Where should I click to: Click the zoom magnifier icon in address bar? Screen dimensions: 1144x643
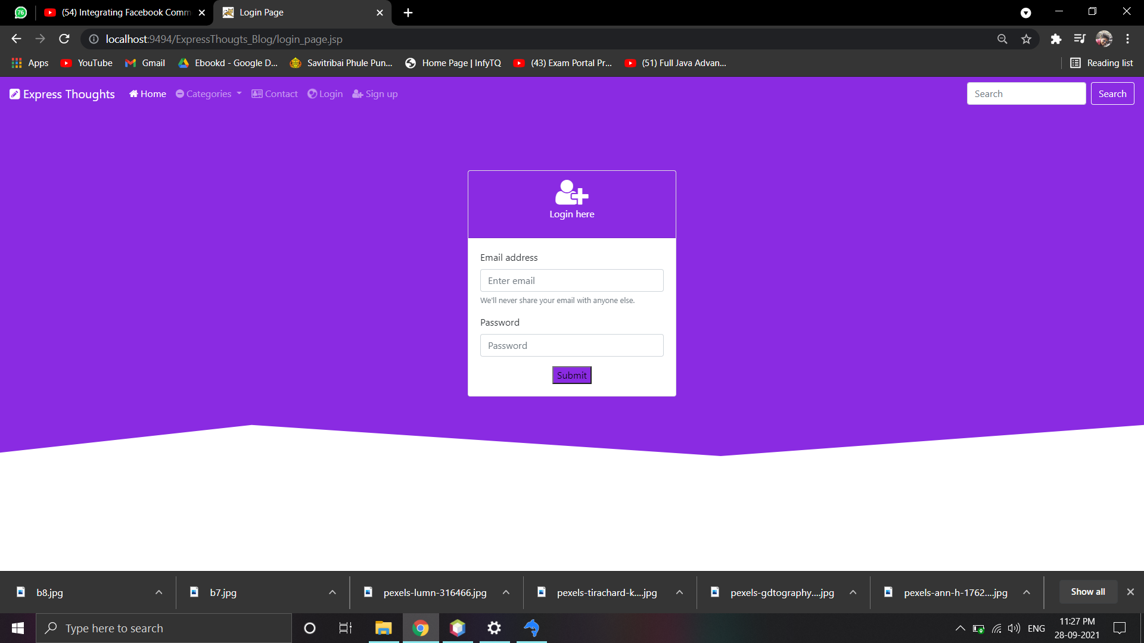click(1002, 39)
